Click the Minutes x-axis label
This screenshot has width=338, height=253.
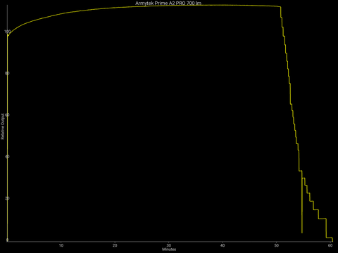(x=169, y=249)
